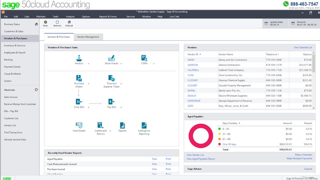This screenshot has width=320, height=180.
Task: Click the Make a Payment link
Action: coord(303,155)
